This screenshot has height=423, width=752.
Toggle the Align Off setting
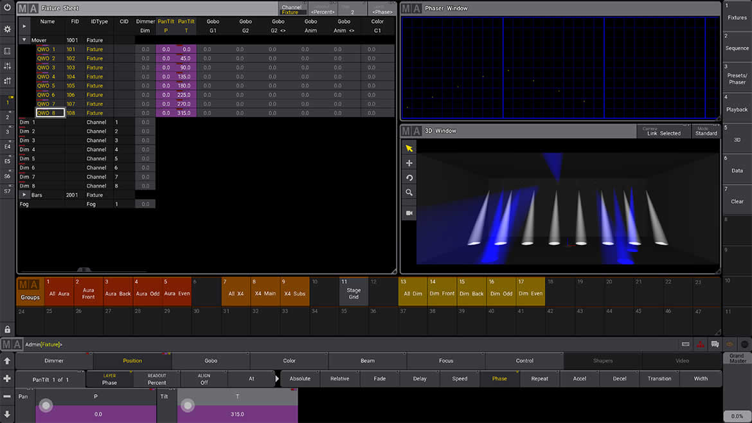tap(204, 379)
